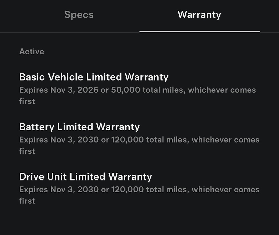Click 'whichever comes' under Basic Vehicle warranty
The width and height of the screenshot is (279, 235).
(222, 90)
